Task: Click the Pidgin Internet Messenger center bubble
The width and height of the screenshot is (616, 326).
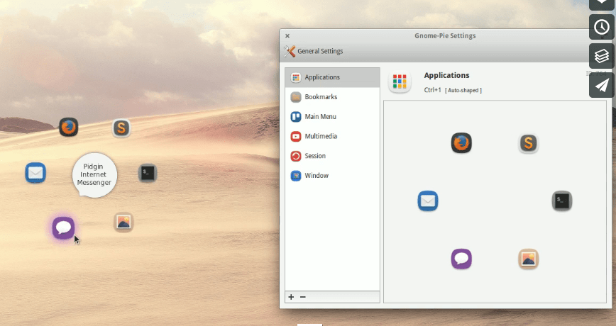Action: (x=94, y=174)
